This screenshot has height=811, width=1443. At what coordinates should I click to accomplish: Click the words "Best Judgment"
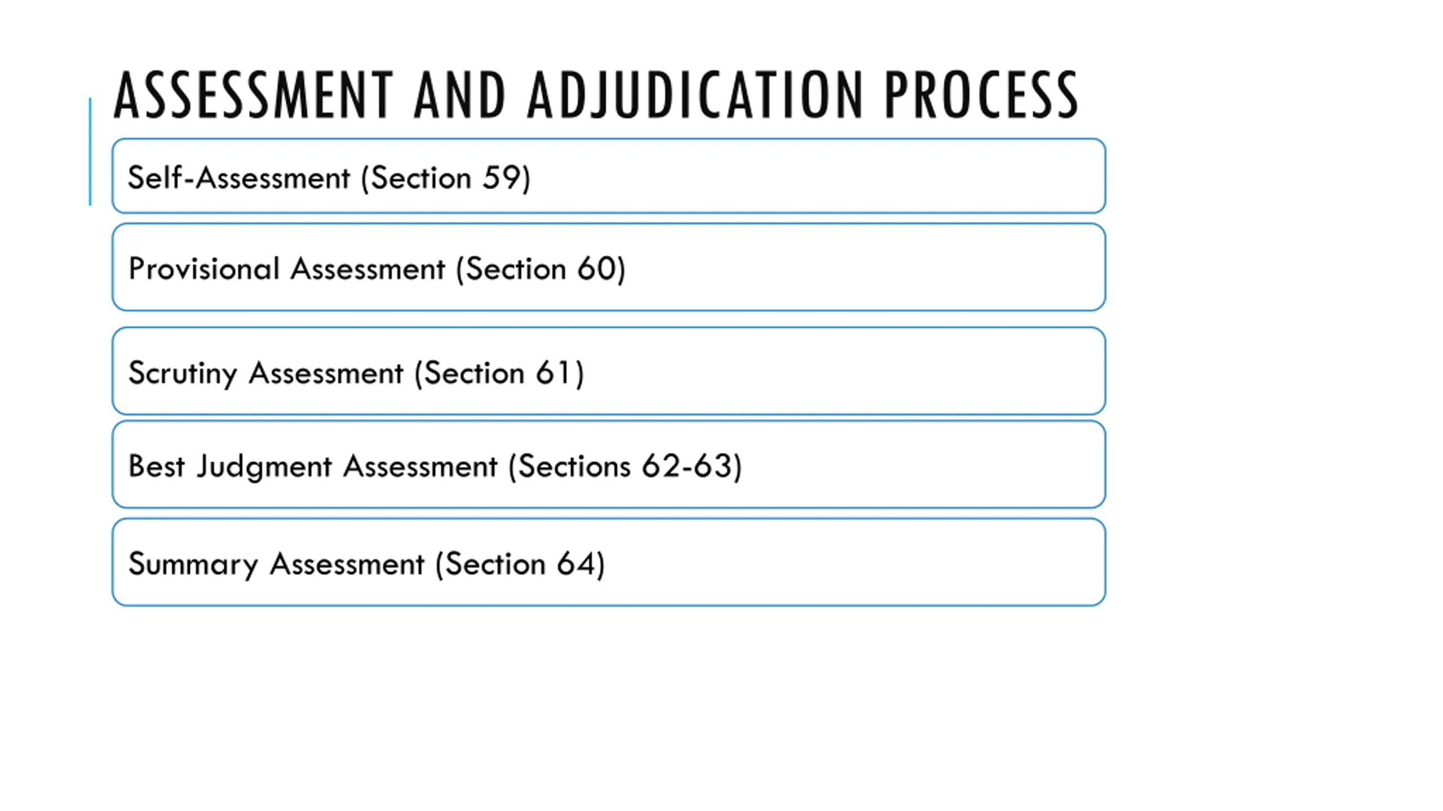[231, 467]
